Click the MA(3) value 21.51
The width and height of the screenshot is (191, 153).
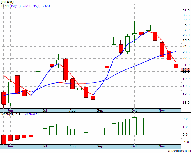tap(46, 6)
